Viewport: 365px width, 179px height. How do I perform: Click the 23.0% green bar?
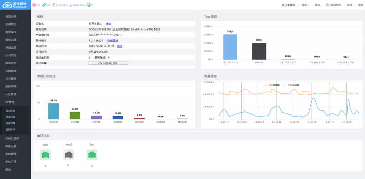point(75,116)
